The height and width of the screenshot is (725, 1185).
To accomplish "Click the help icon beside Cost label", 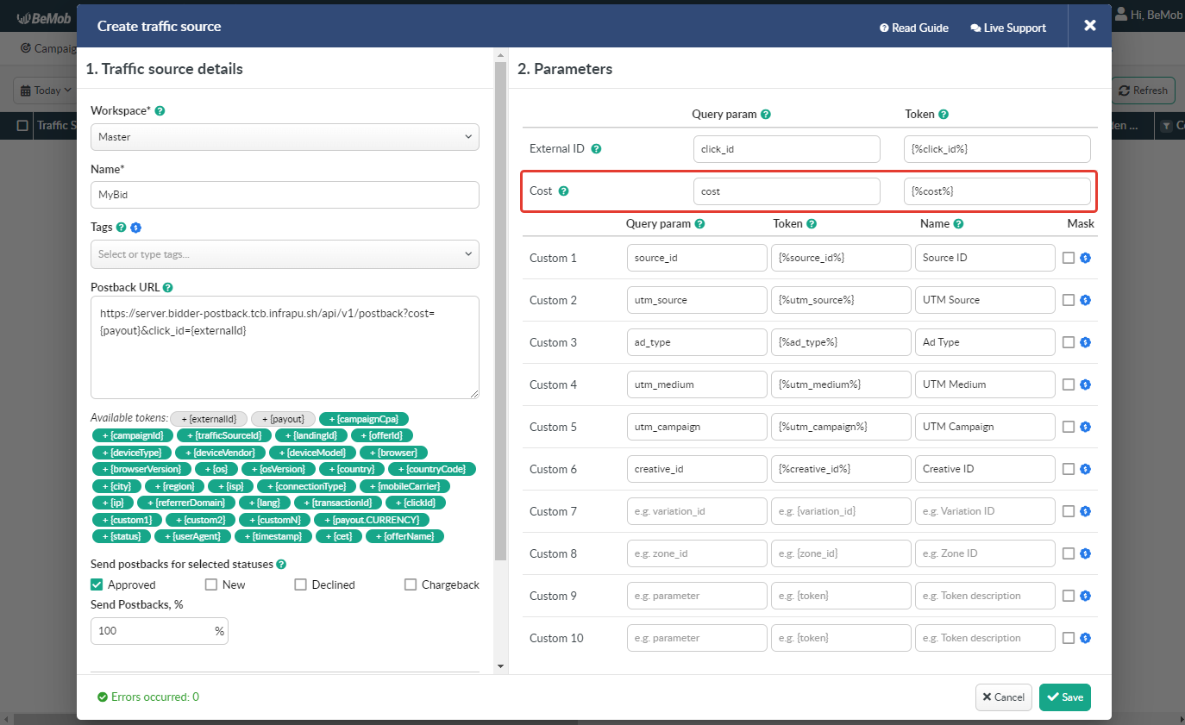I will coord(563,191).
